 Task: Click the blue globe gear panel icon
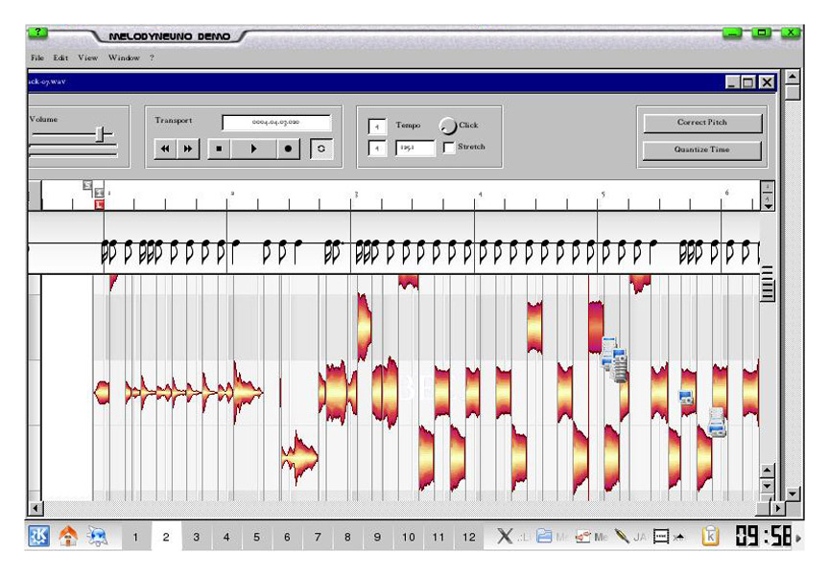(97, 537)
